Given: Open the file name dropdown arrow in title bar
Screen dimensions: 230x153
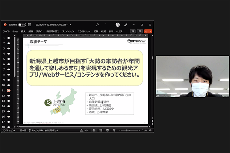Looking at the screenshot, I should pyautogui.click(x=70, y=25).
